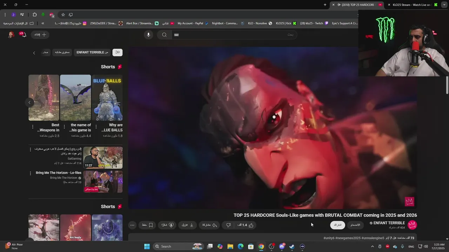This screenshot has width=449, height=252.
Task: Open more actions three-dot menu under video
Action: pyautogui.click(x=132, y=225)
